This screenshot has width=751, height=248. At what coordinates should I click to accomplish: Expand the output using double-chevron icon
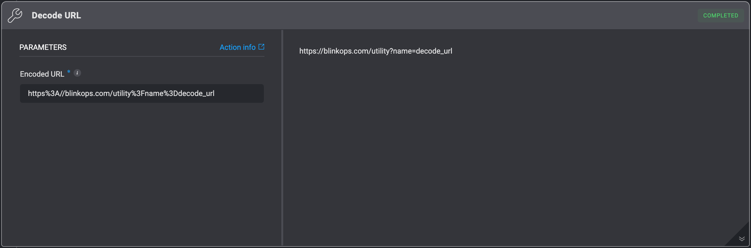742,239
